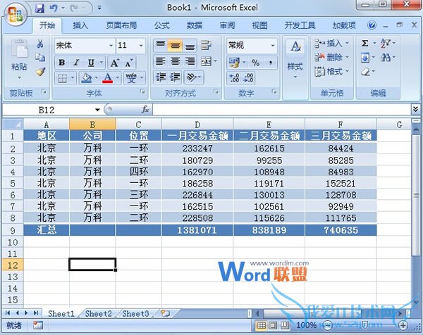Click Find and Select binoculars

pos(385,58)
